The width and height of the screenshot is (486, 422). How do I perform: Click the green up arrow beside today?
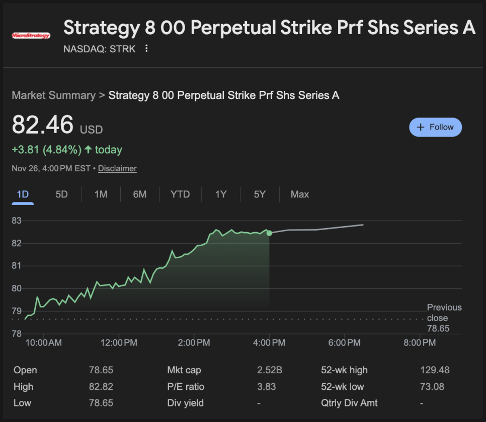pos(89,150)
